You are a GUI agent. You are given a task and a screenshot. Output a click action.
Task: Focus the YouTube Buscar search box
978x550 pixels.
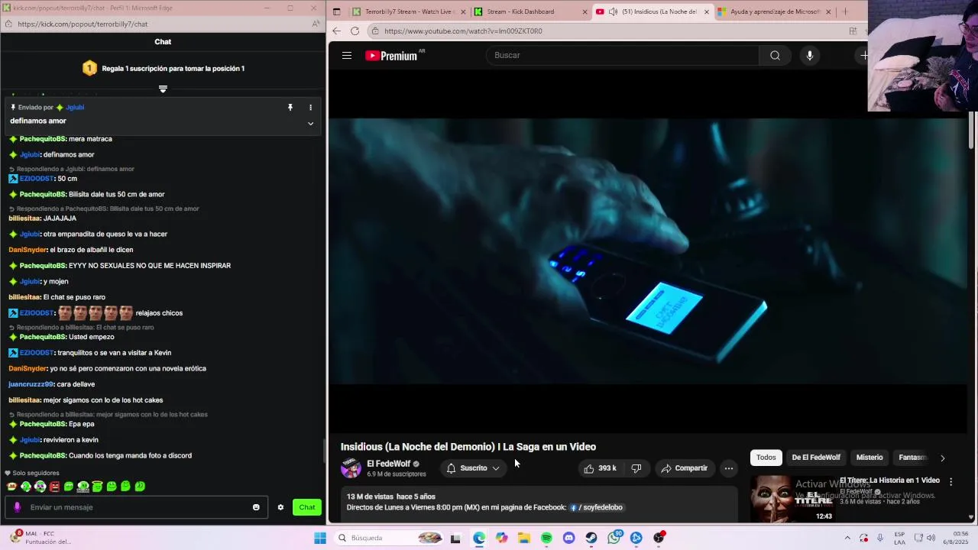pyautogui.click(x=623, y=55)
